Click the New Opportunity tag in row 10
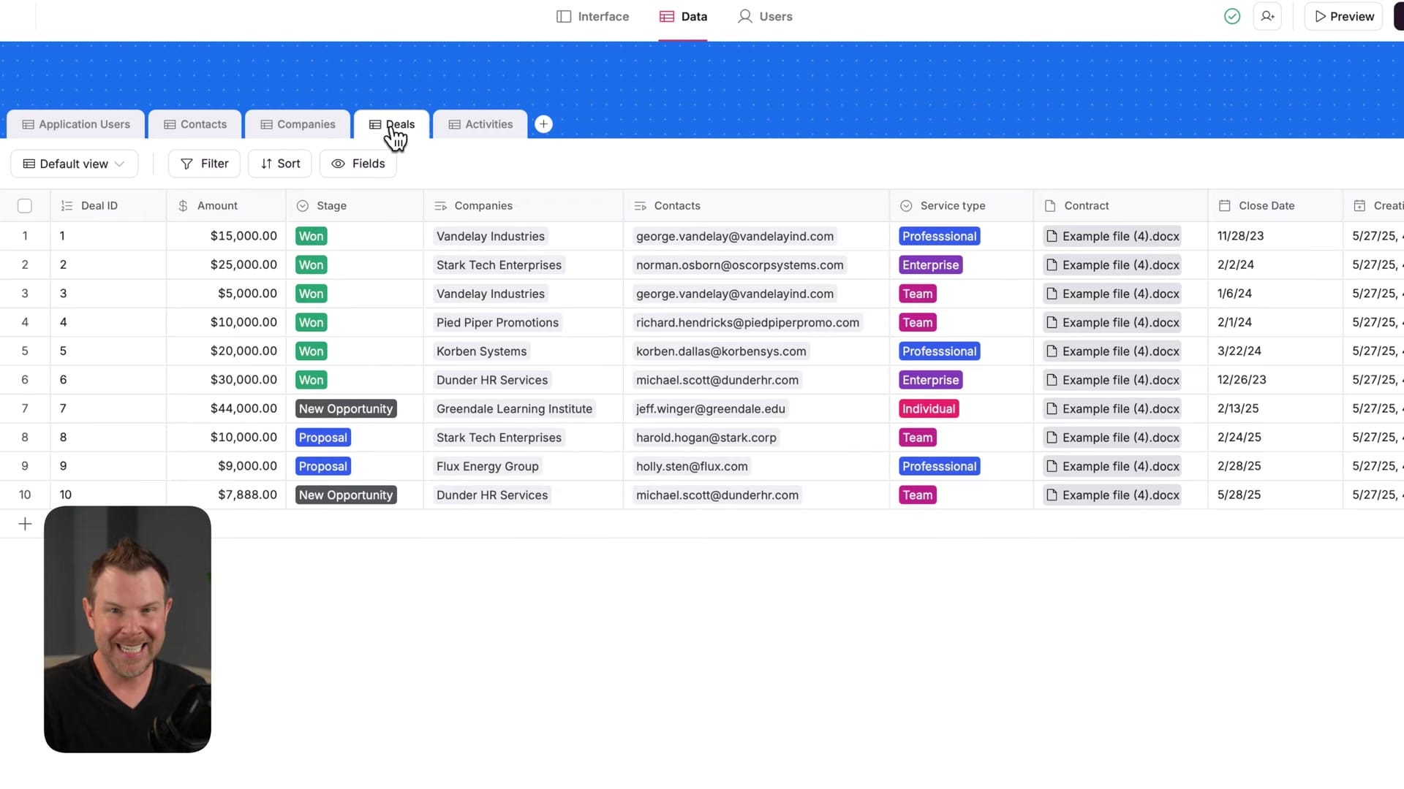This screenshot has width=1404, height=789. [x=346, y=495]
